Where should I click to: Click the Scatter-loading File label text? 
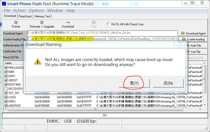click(x=14, y=39)
